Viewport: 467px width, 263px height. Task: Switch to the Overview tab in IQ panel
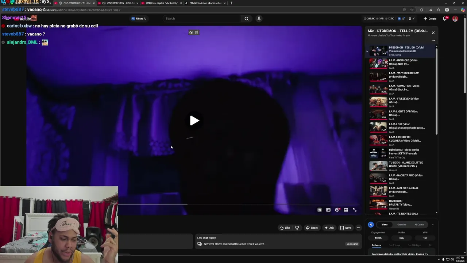tap(402, 225)
